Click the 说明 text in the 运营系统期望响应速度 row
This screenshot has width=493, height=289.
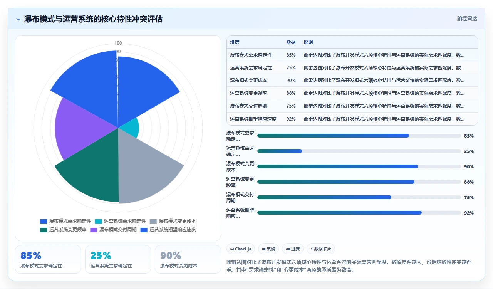pos(384,119)
